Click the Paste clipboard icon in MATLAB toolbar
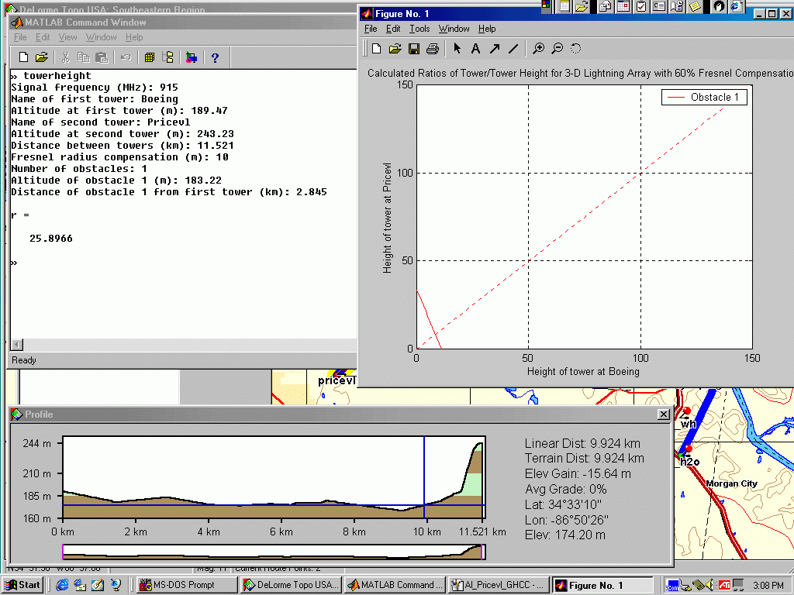Image resolution: width=794 pixels, height=595 pixels. pos(102,57)
